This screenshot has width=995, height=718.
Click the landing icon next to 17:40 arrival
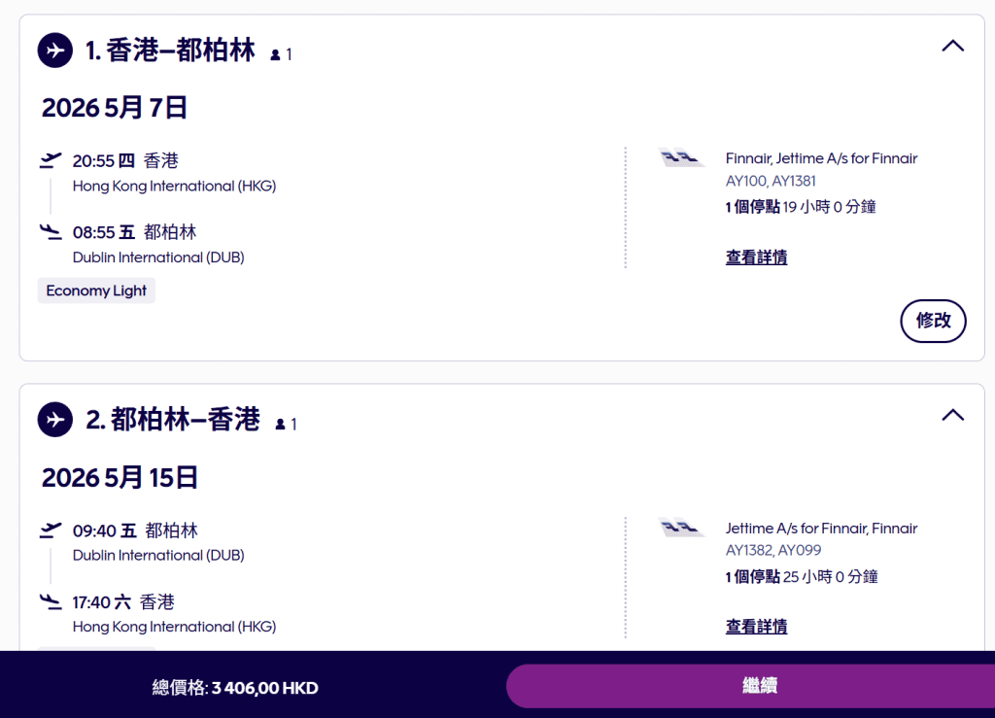coord(51,602)
